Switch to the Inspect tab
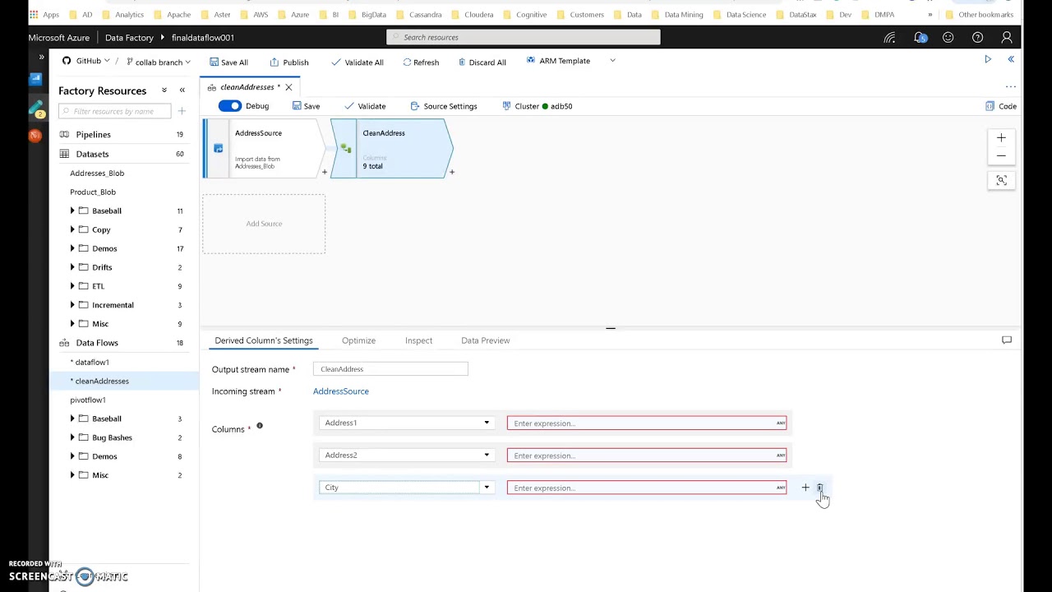The width and height of the screenshot is (1052, 592). 418,340
